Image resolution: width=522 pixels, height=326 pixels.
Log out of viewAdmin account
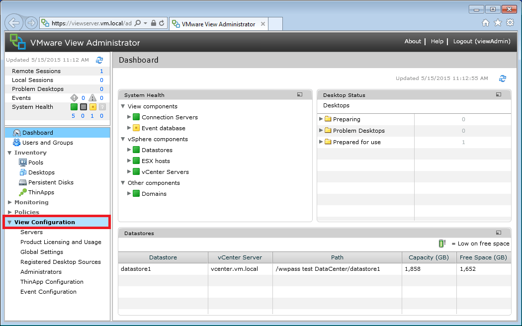[481, 41]
